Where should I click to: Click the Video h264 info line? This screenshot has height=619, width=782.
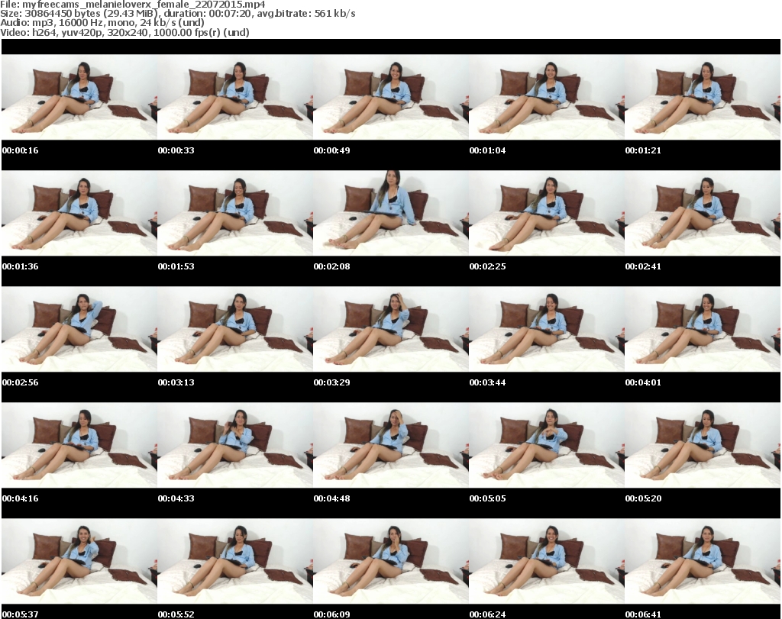click(124, 32)
